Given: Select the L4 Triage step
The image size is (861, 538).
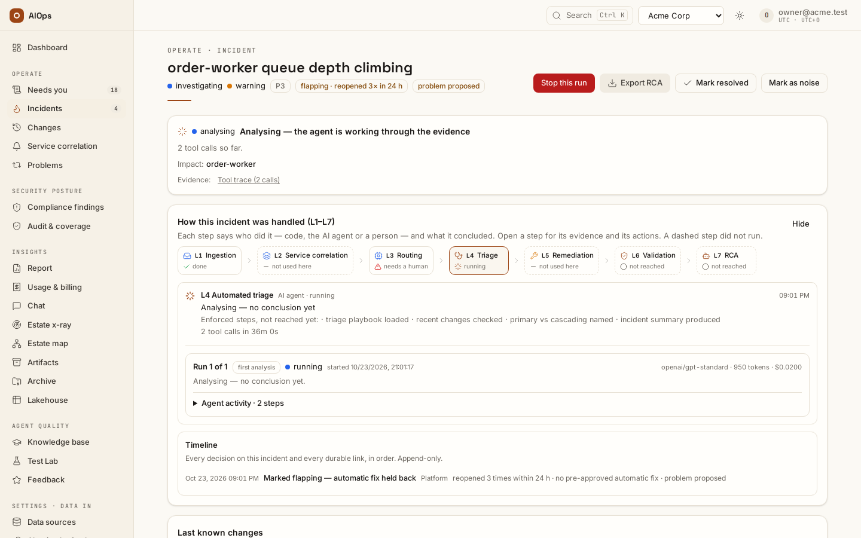Looking at the screenshot, I should click(479, 261).
